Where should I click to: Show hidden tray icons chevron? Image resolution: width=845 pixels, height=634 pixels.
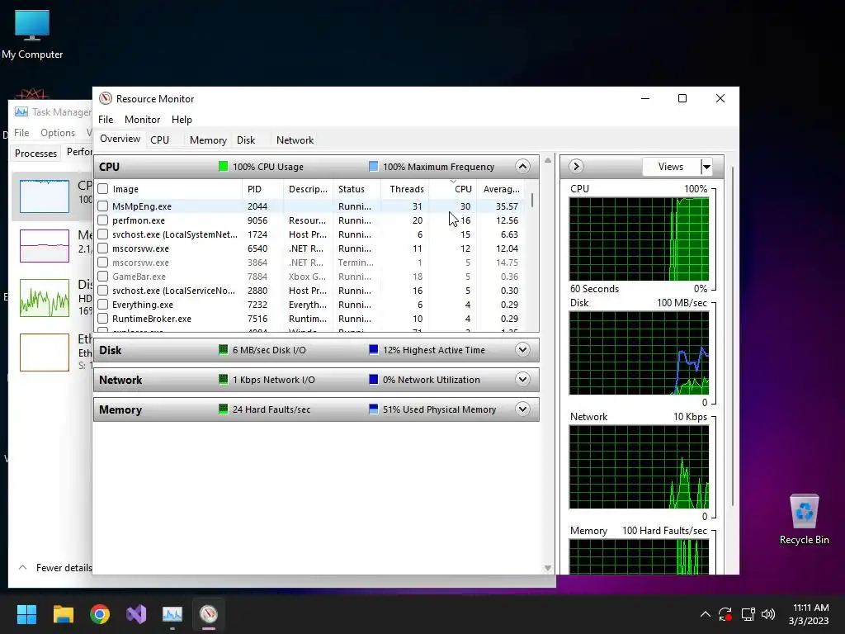pos(705,614)
